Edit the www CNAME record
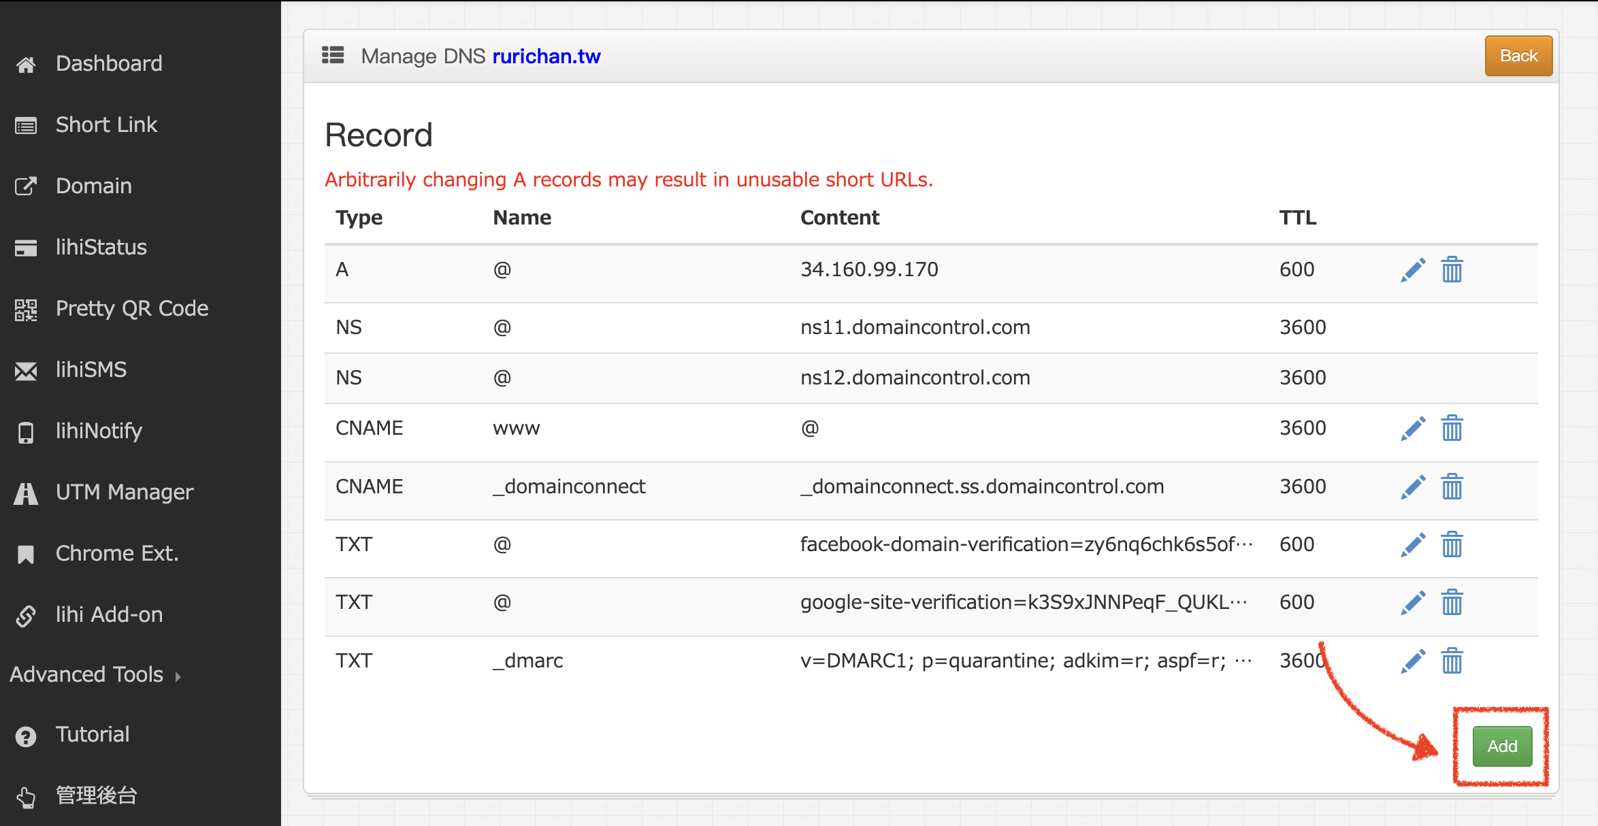Image resolution: width=1598 pixels, height=826 pixels. click(x=1413, y=429)
